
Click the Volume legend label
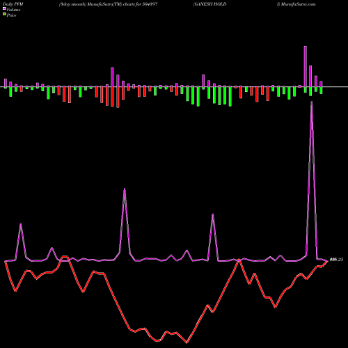click(13, 10)
